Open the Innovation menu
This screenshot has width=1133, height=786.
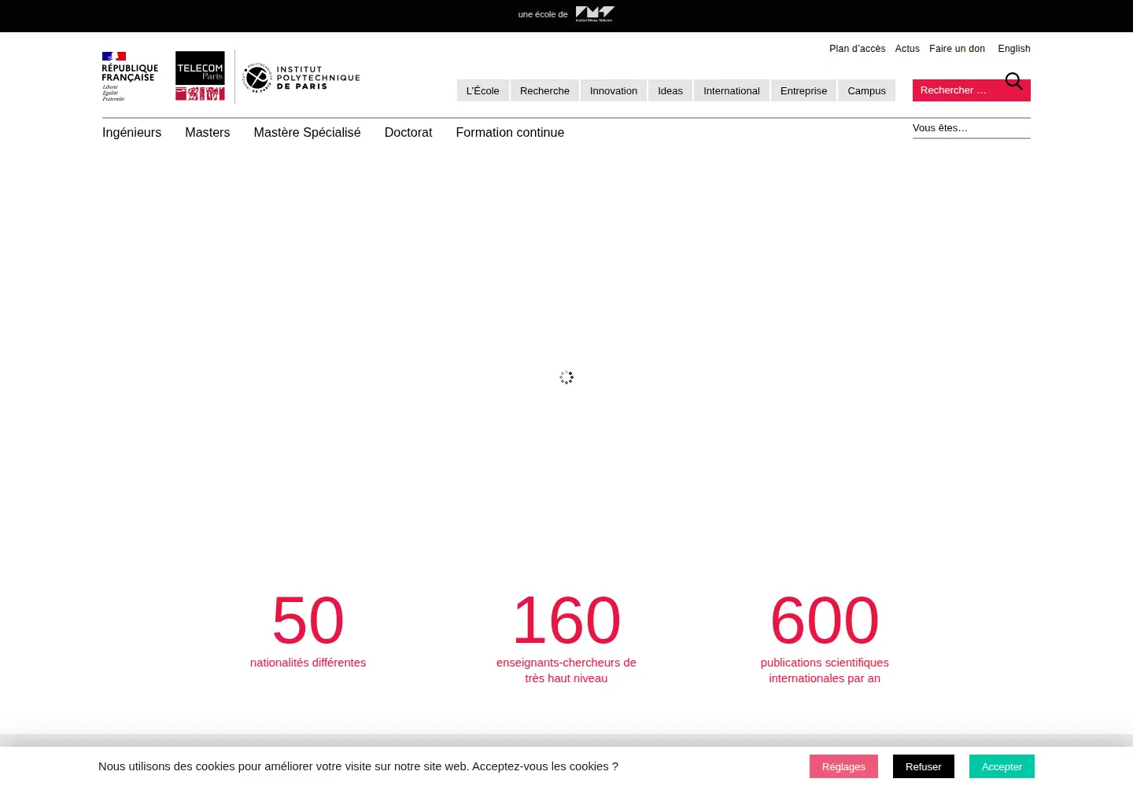pos(614,90)
